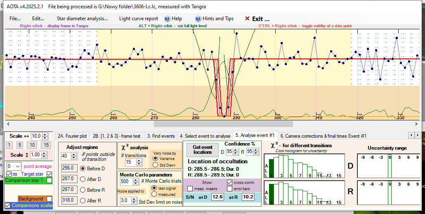Click left arrow of light curve scrollbar
The width and height of the screenshot is (425, 214).
pyautogui.click(x=8, y=124)
